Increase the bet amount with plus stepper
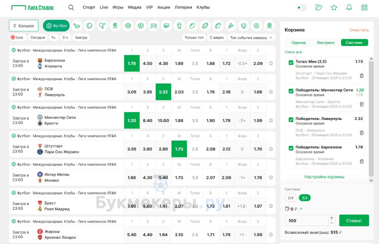 pyautogui.click(x=332, y=218)
